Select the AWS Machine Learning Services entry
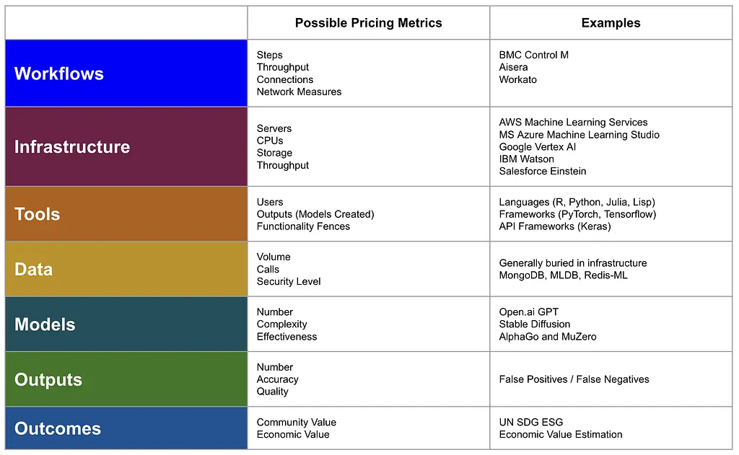Screen dimensions: 739x455 pyautogui.click(x=573, y=122)
